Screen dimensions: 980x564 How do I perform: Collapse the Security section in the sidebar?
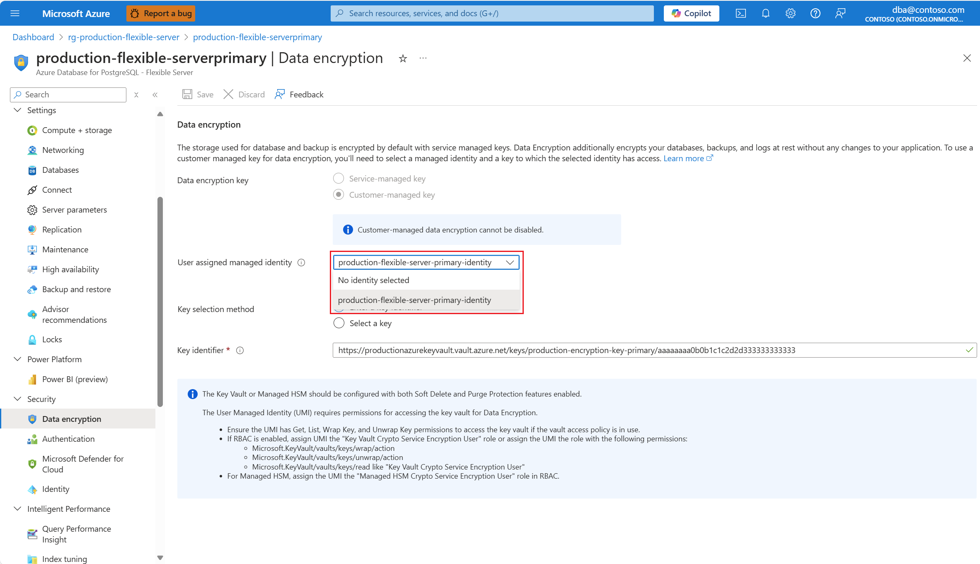click(x=17, y=399)
